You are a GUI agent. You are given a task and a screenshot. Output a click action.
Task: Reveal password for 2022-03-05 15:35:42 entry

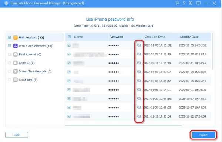(139, 81)
